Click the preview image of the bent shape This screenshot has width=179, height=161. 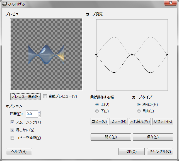click(46, 55)
